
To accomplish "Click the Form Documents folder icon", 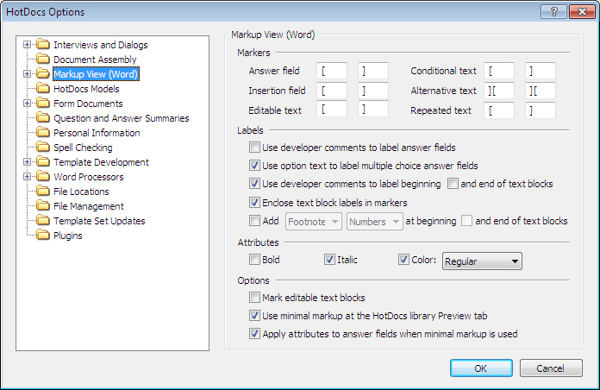I will click(x=43, y=103).
